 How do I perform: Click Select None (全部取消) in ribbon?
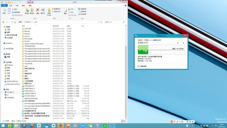pyautogui.click(x=83, y=11)
